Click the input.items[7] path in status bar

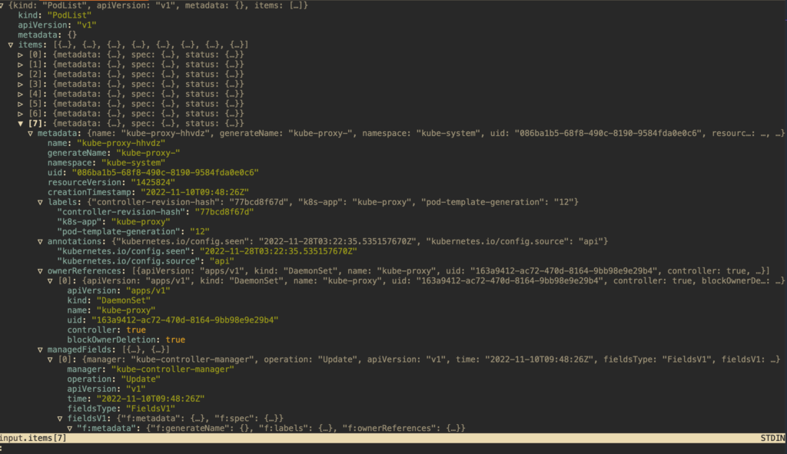(x=33, y=438)
